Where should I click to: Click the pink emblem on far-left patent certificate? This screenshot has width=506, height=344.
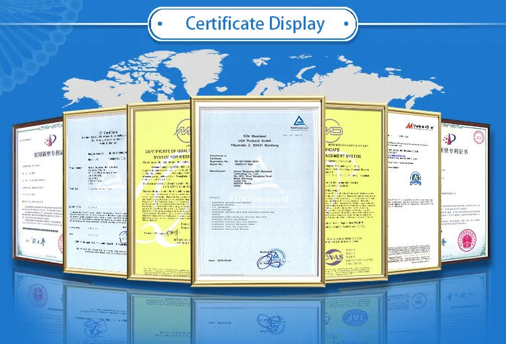pos(49,140)
